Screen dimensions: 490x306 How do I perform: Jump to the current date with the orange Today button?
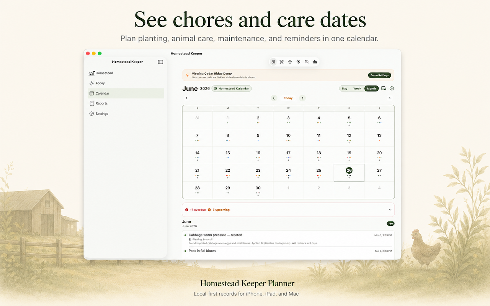pyautogui.click(x=288, y=98)
